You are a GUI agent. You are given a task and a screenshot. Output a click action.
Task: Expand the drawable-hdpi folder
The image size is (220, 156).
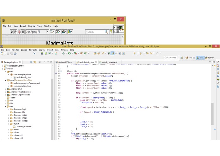[9, 109]
